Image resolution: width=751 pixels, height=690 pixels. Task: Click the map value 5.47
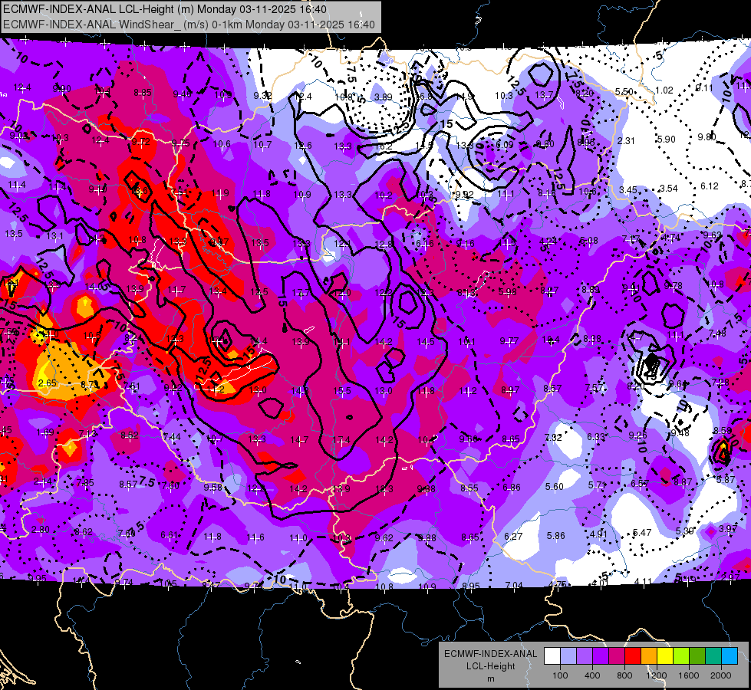(x=642, y=533)
